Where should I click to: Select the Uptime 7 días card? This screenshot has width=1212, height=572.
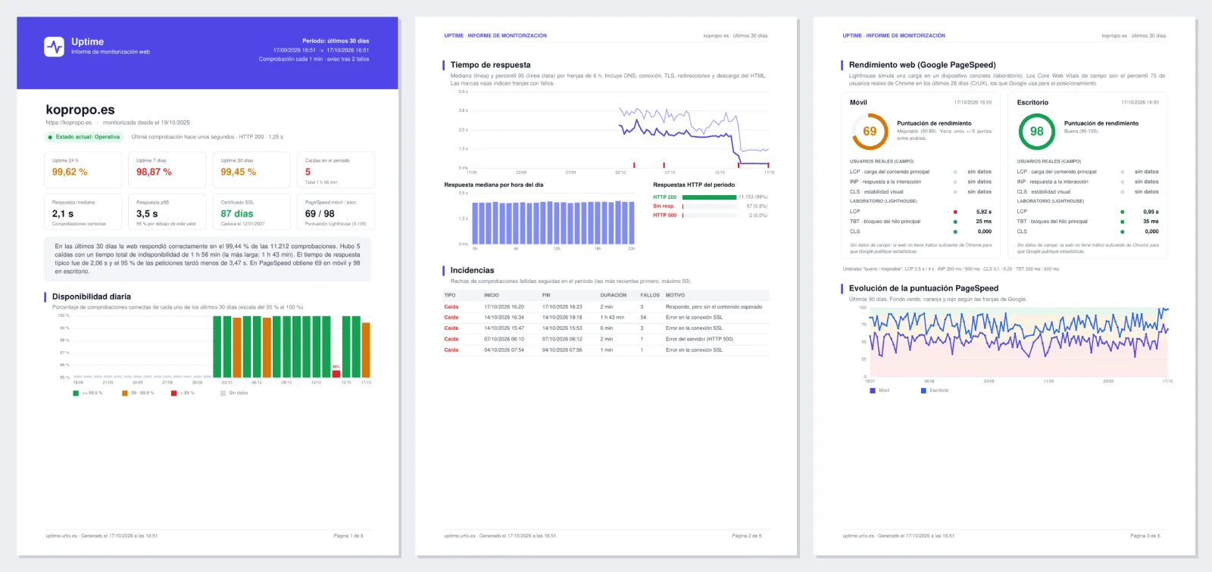click(x=167, y=170)
